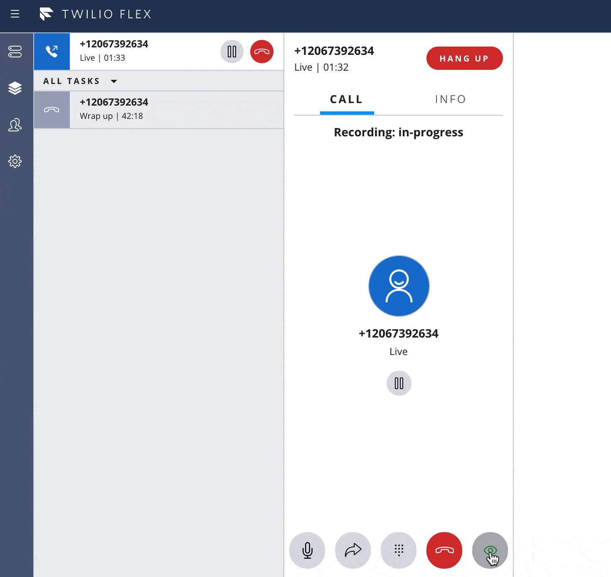Select the Wrap up task phone icon
The width and height of the screenshot is (611, 577).
click(52, 110)
